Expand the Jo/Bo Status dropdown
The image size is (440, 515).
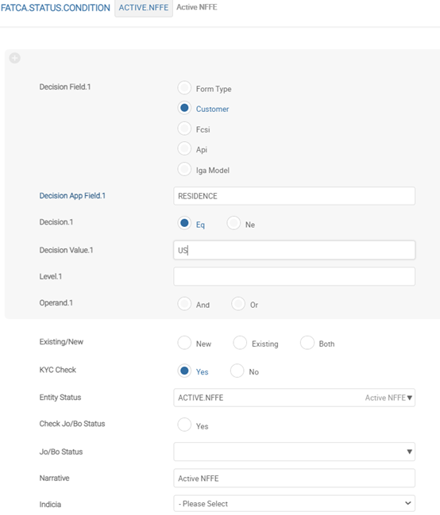point(409,452)
